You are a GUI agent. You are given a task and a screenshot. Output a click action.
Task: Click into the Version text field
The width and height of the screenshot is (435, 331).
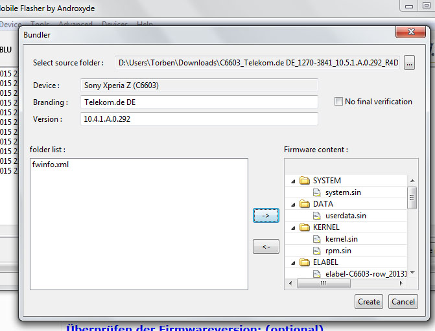tap(200, 119)
